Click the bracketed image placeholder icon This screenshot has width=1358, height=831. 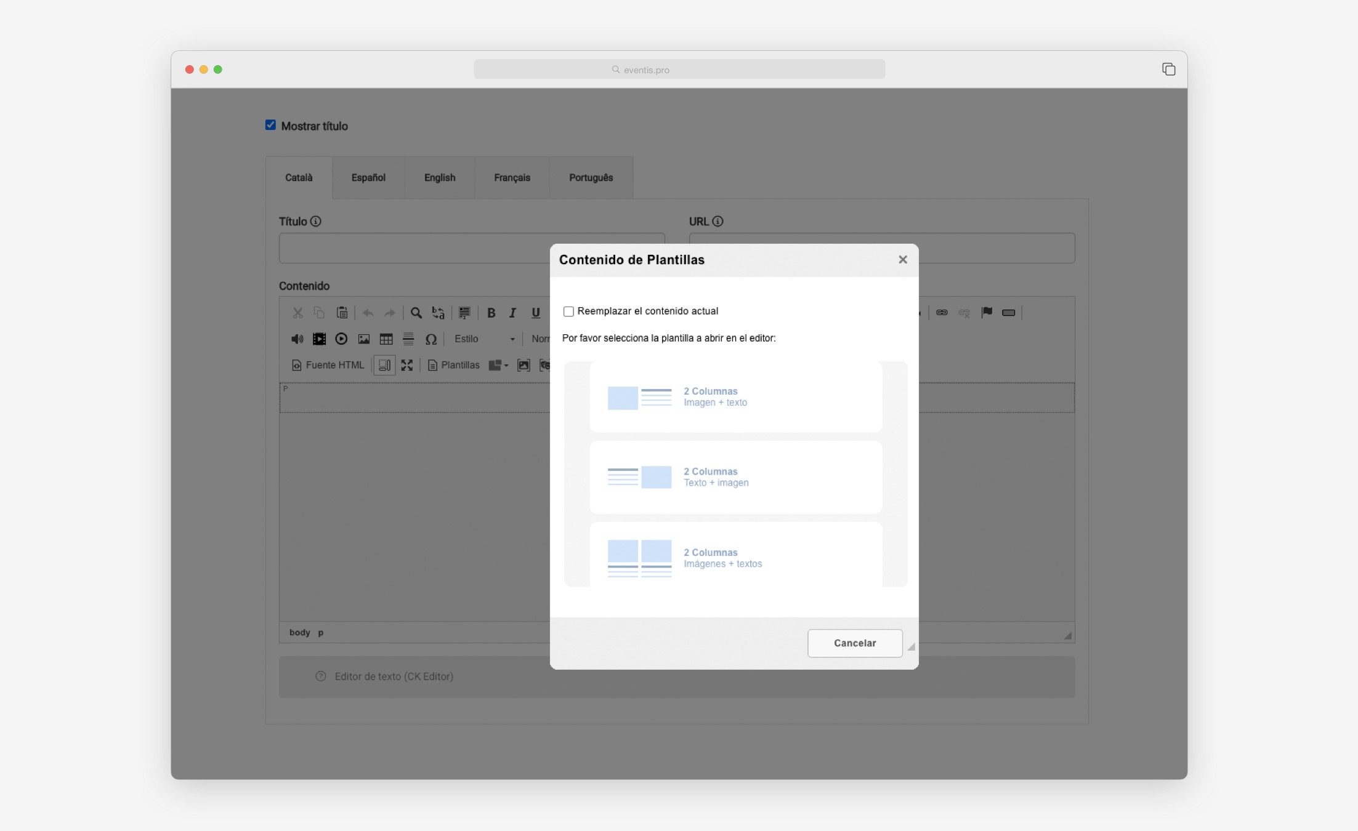[x=523, y=365]
